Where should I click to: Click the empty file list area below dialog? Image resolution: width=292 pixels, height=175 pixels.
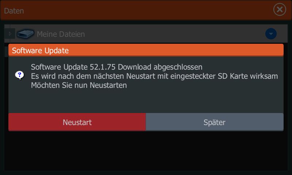(x=146, y=151)
